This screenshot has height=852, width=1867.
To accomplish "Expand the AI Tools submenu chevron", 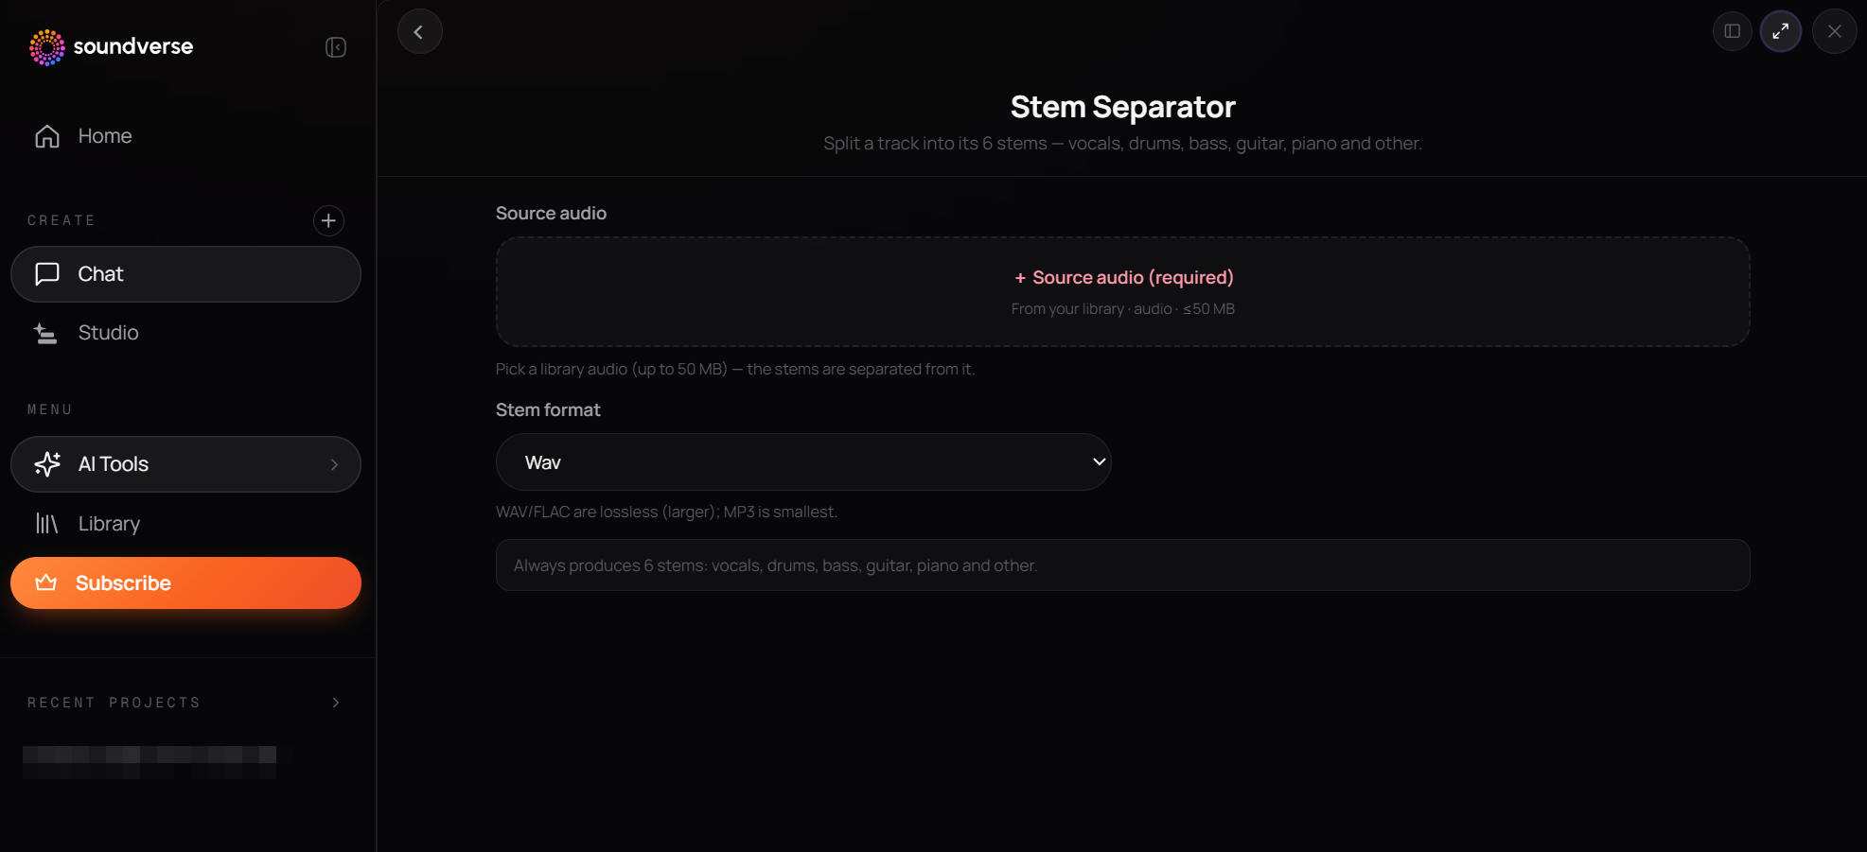I will [x=334, y=464].
